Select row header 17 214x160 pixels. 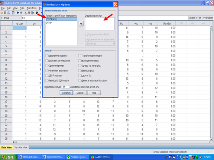(6, 102)
